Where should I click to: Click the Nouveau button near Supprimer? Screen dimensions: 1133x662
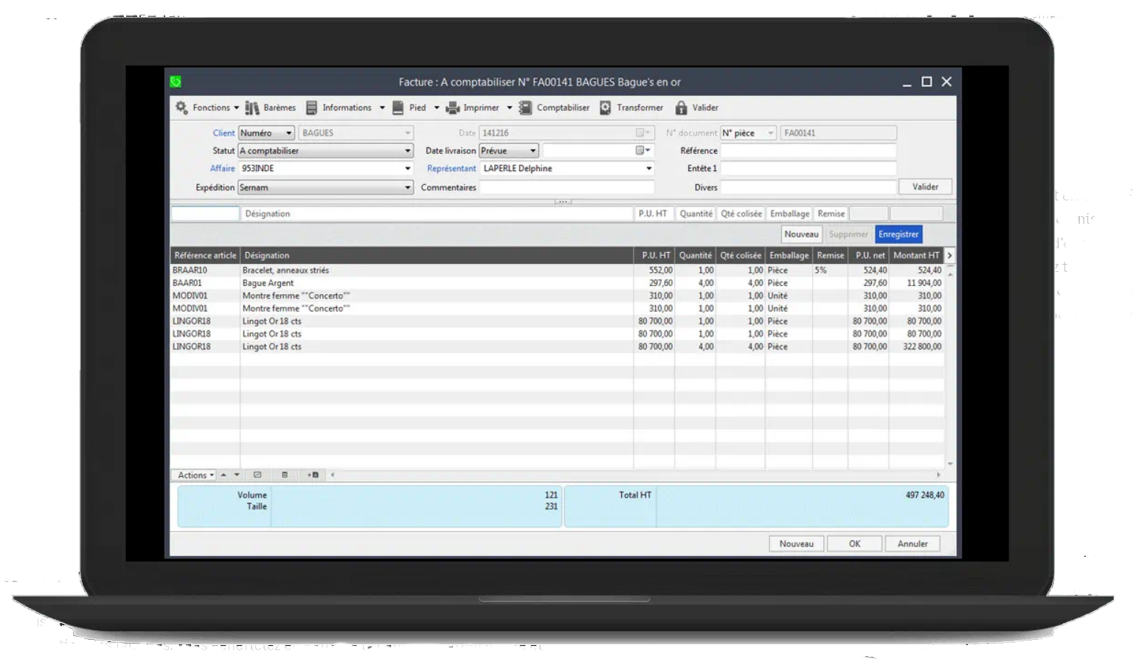click(x=801, y=234)
